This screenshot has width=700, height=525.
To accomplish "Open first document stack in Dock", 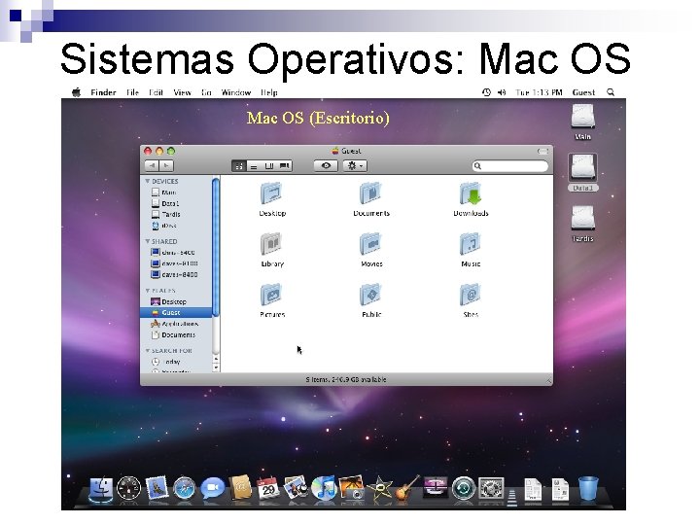I will coord(533,489).
